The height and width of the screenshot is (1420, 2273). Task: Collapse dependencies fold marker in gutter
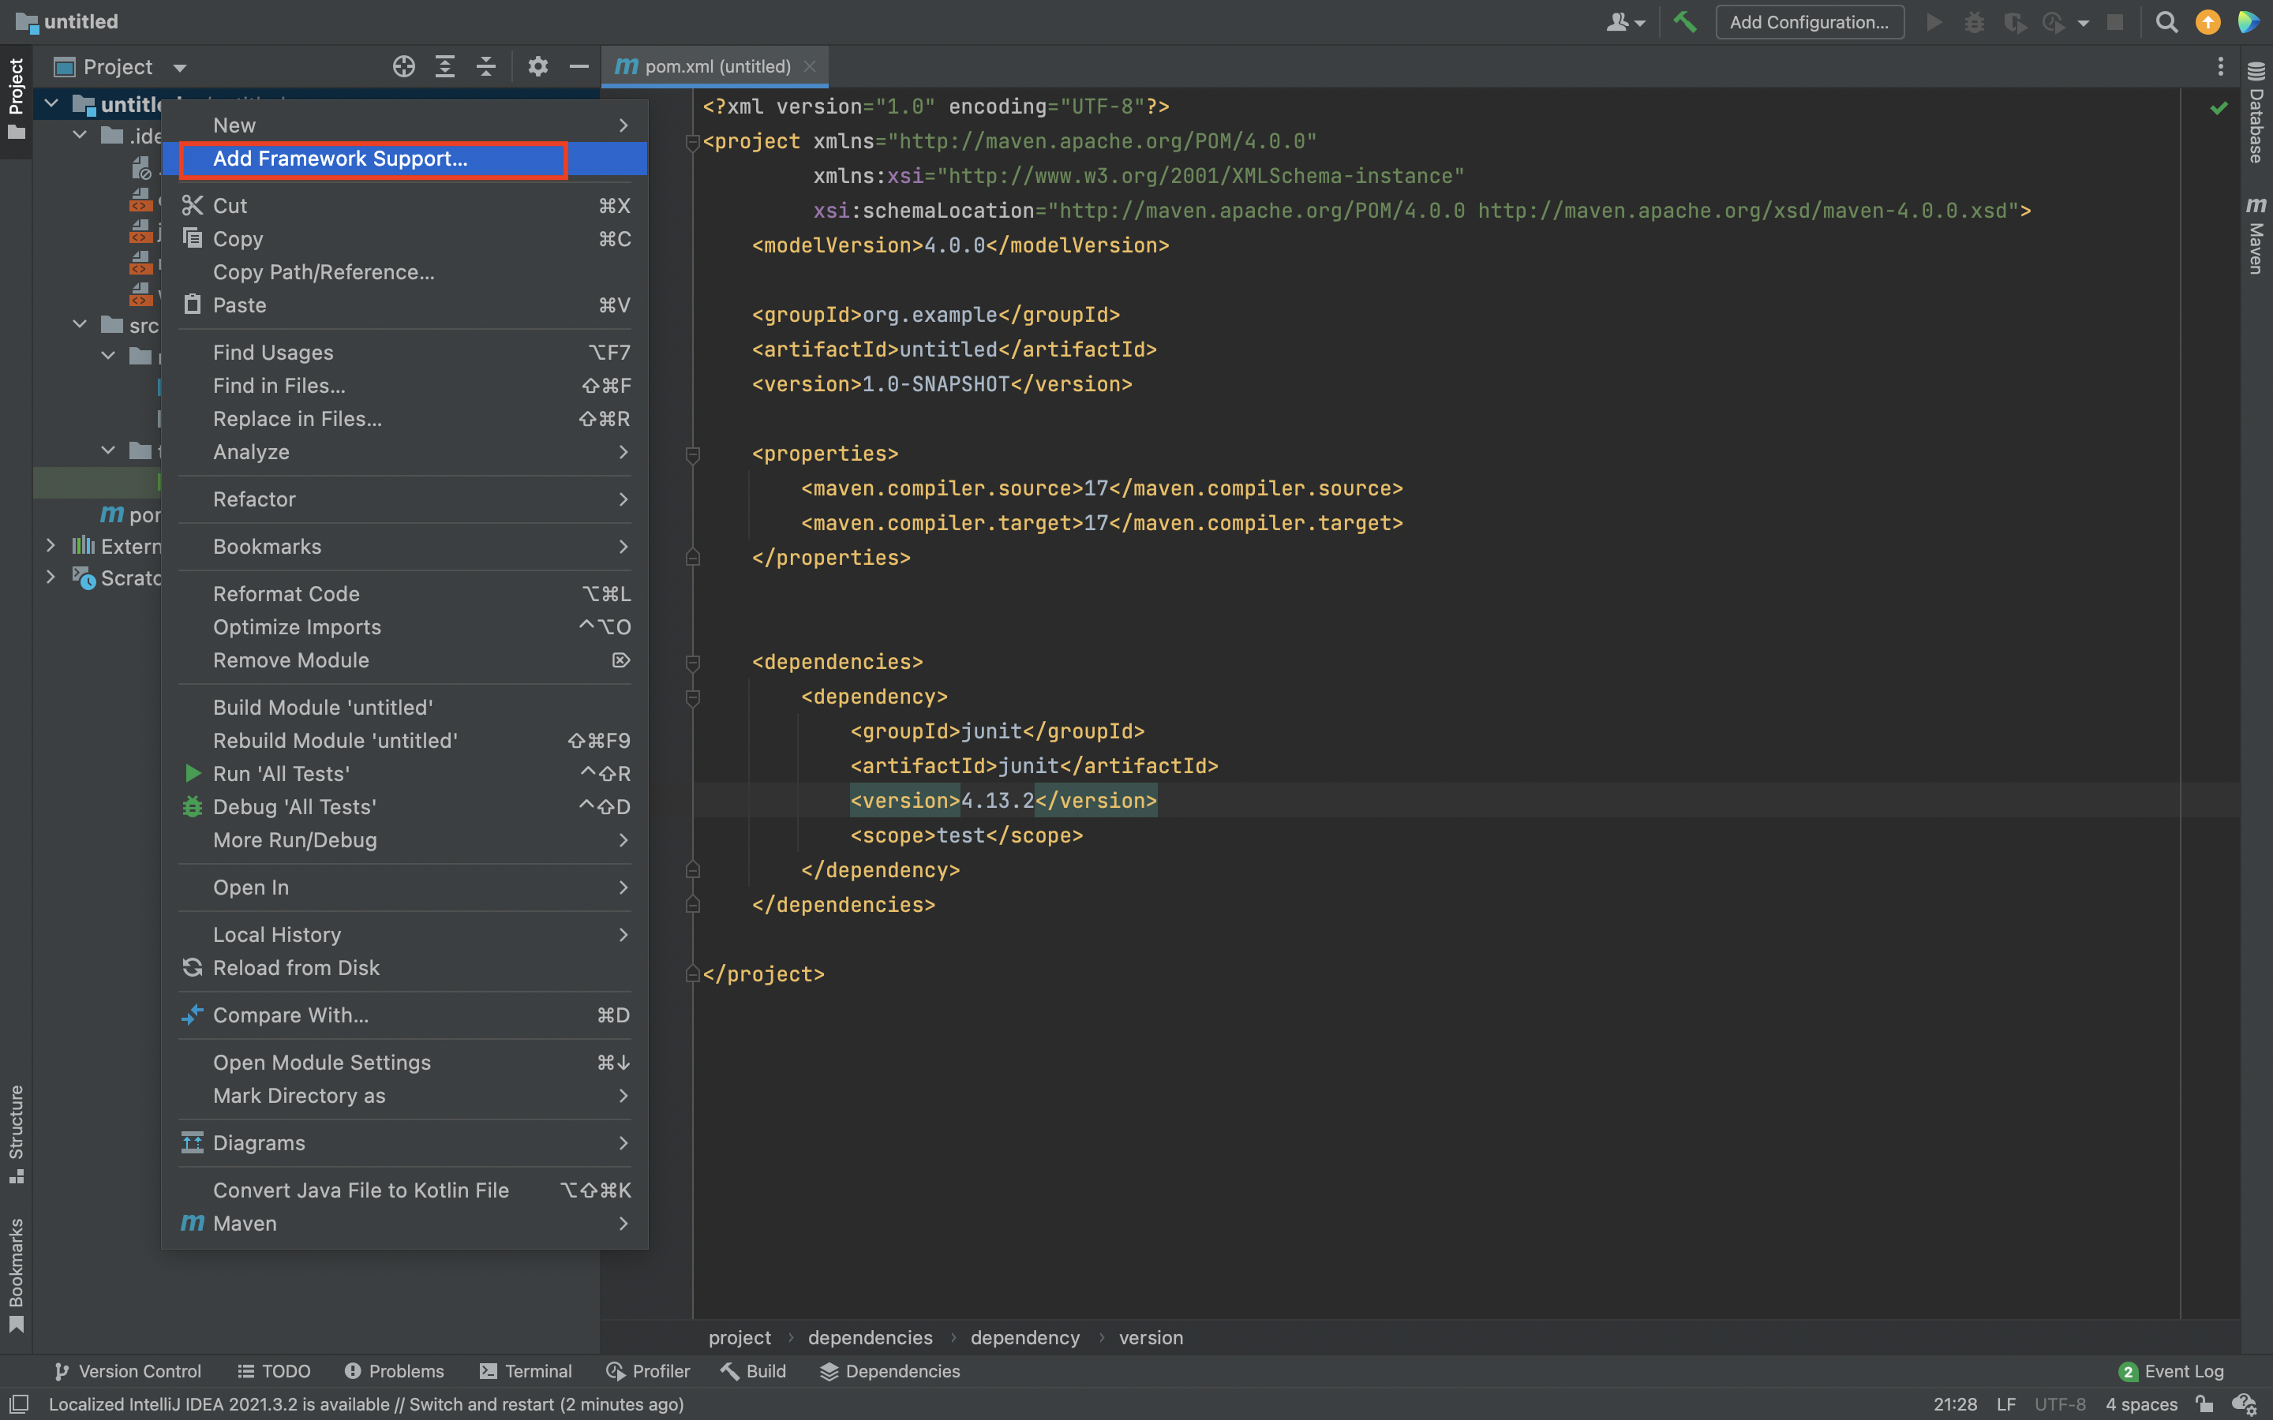(x=693, y=663)
